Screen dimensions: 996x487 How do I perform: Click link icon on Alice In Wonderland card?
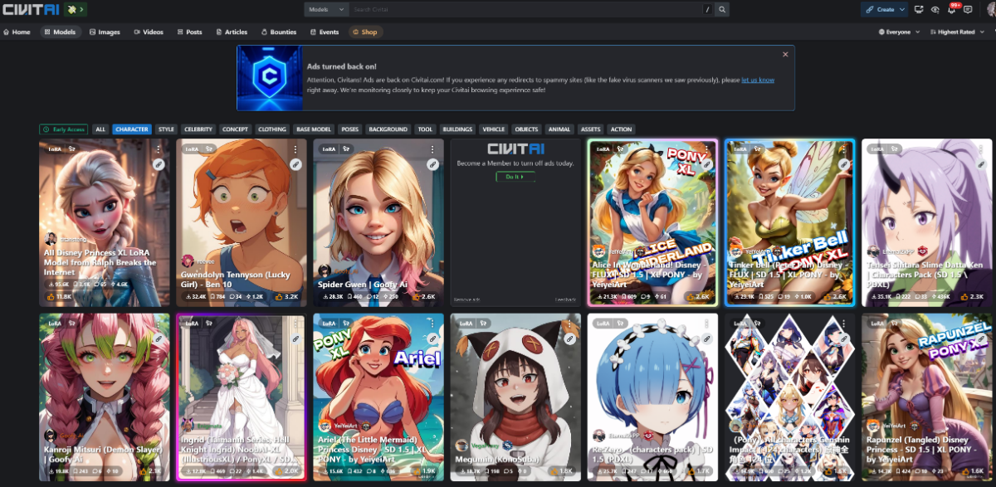(706, 164)
